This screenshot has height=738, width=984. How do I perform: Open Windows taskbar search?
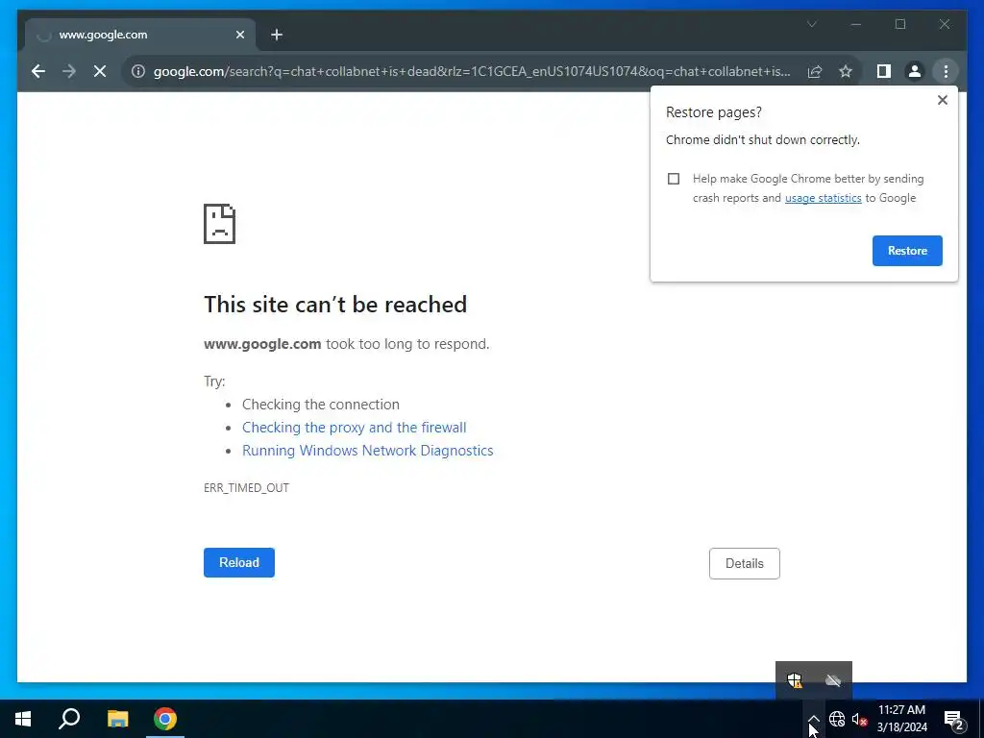(x=69, y=719)
